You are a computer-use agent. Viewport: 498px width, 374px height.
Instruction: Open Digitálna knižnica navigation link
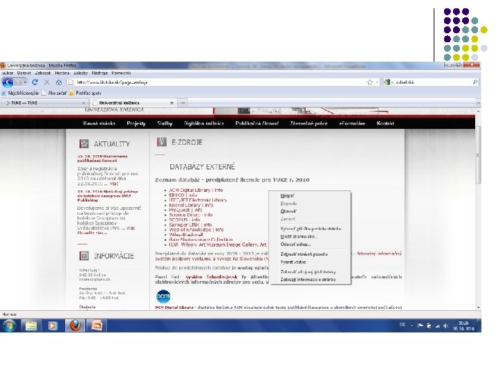coord(204,123)
